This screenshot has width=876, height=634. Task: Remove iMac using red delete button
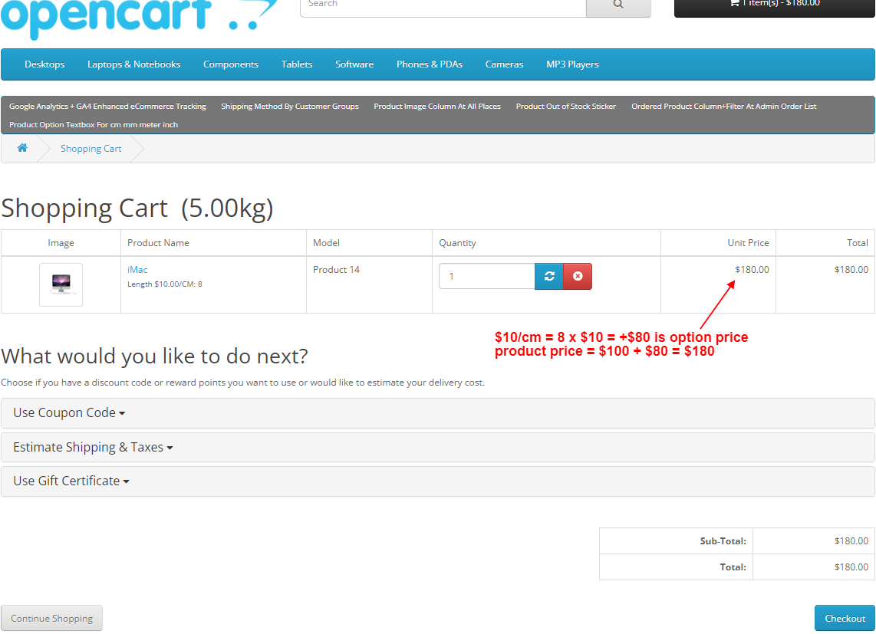(578, 276)
